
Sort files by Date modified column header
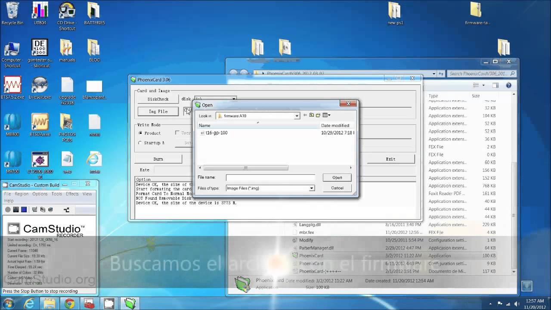tap(337, 125)
